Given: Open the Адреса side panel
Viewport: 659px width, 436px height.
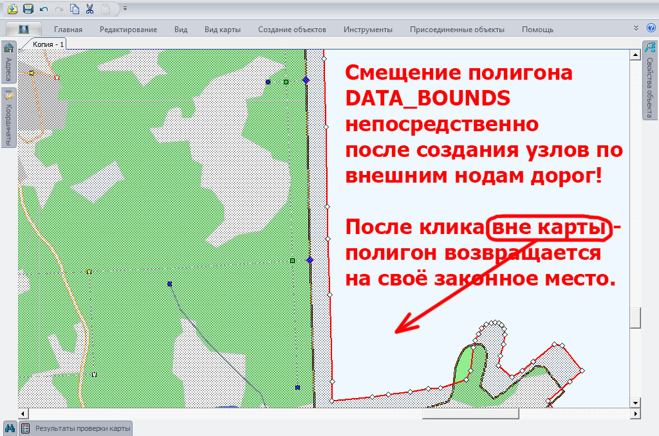Looking at the screenshot, I should tap(8, 63).
